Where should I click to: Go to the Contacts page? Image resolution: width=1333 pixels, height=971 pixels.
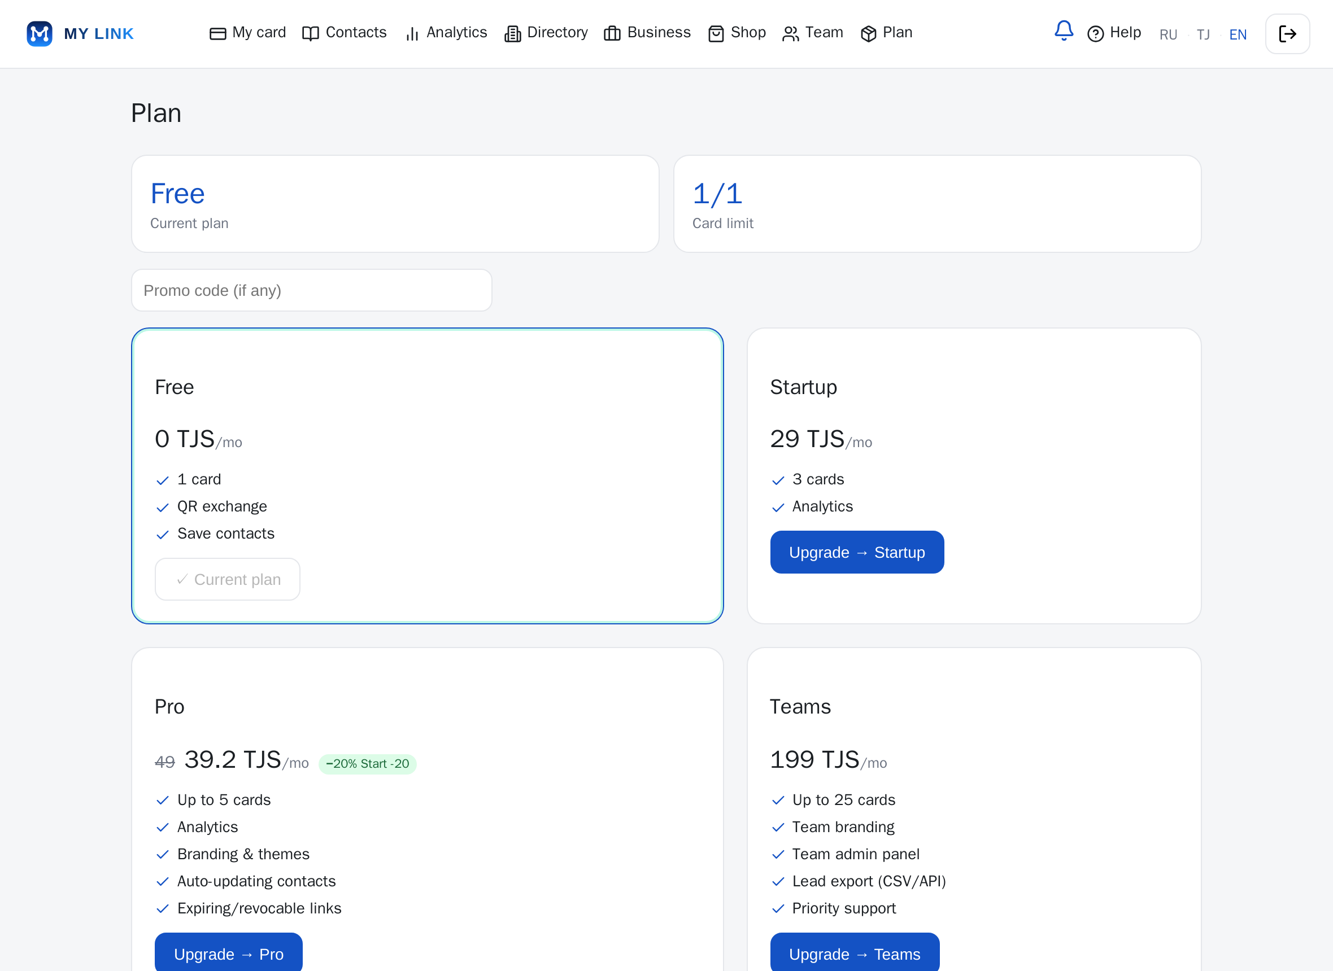345,33
